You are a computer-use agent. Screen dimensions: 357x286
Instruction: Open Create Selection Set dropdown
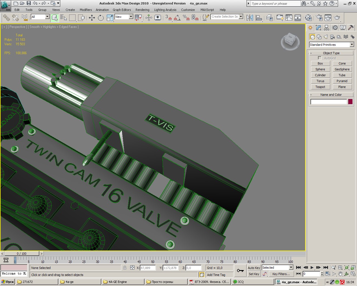[x=241, y=16]
